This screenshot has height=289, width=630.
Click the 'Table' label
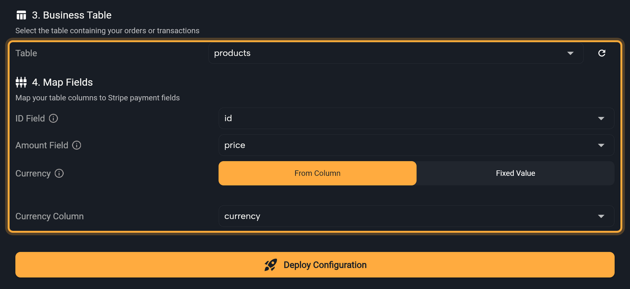[26, 53]
